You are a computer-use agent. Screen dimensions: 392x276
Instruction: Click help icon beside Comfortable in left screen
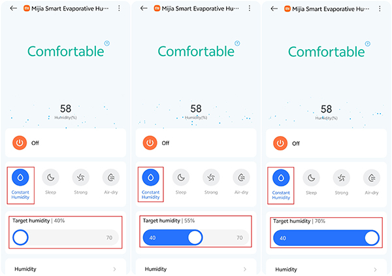click(106, 44)
